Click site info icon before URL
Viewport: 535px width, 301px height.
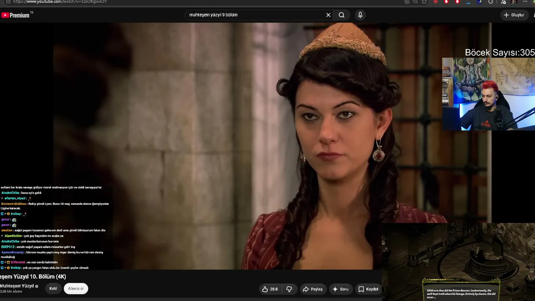8,2
